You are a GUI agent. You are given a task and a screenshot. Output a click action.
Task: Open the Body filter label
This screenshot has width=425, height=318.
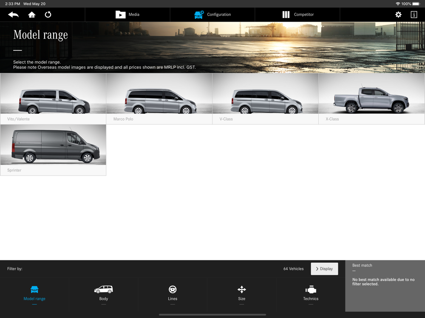click(104, 298)
